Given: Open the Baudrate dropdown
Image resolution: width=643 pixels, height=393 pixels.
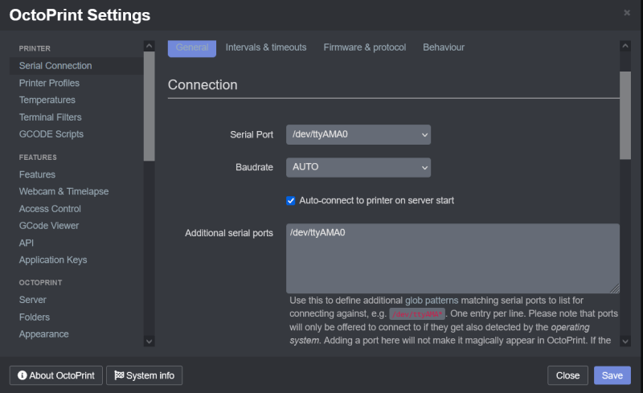Looking at the screenshot, I should click(x=358, y=167).
